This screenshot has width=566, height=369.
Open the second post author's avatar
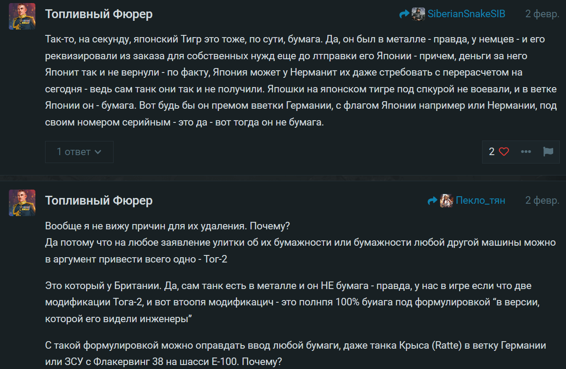coord(22,203)
